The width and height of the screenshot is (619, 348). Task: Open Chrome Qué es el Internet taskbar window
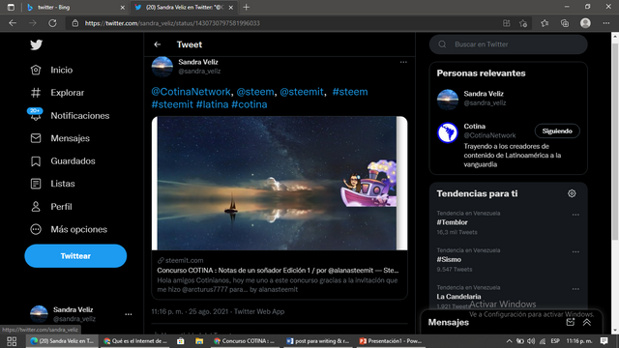point(135,341)
